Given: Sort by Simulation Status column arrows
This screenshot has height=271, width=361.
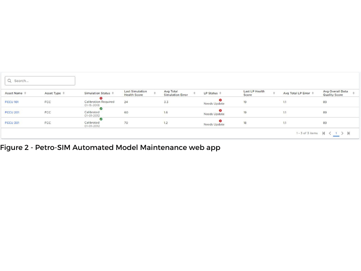Looking at the screenshot, I should 113,93.
